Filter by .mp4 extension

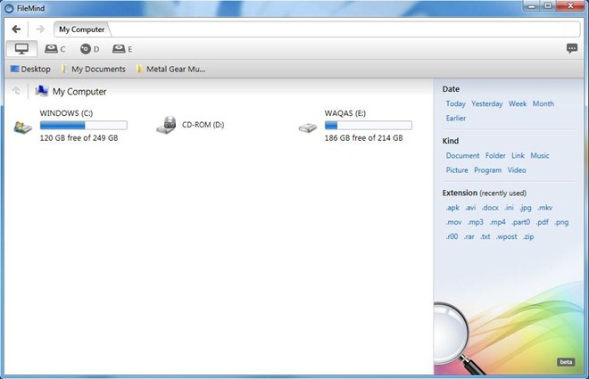tap(498, 222)
